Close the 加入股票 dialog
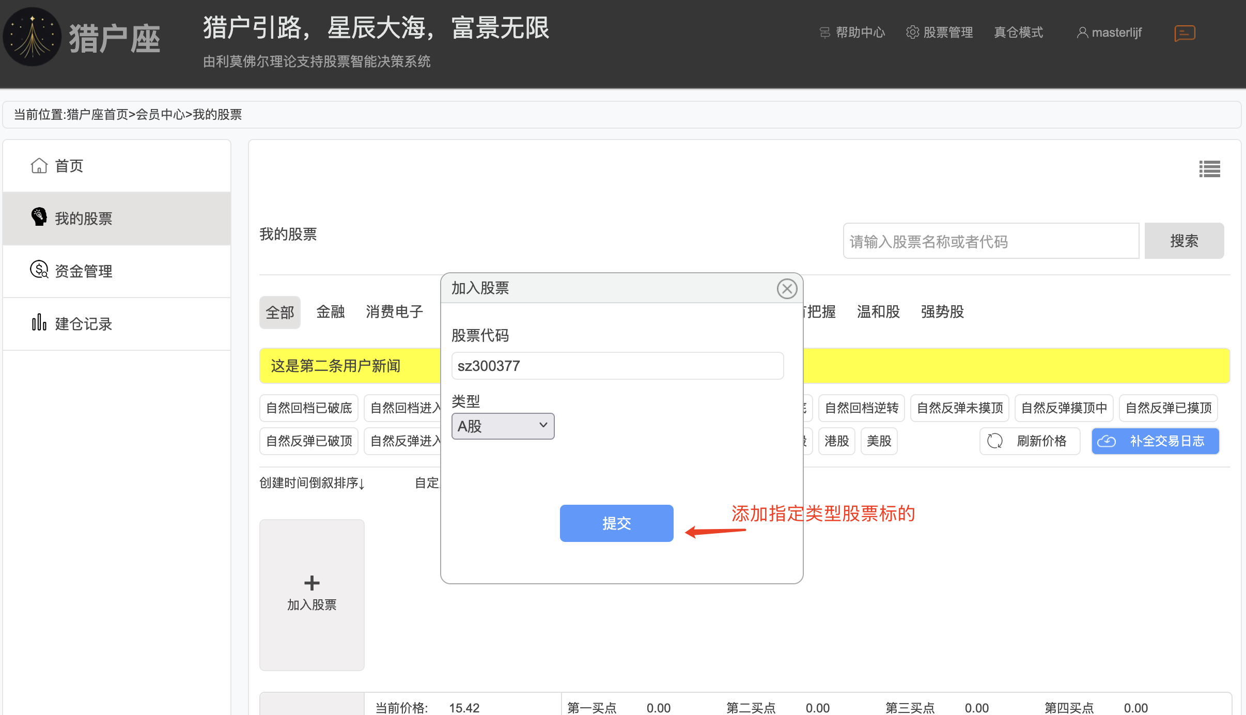The height and width of the screenshot is (715, 1246). pyautogui.click(x=787, y=289)
